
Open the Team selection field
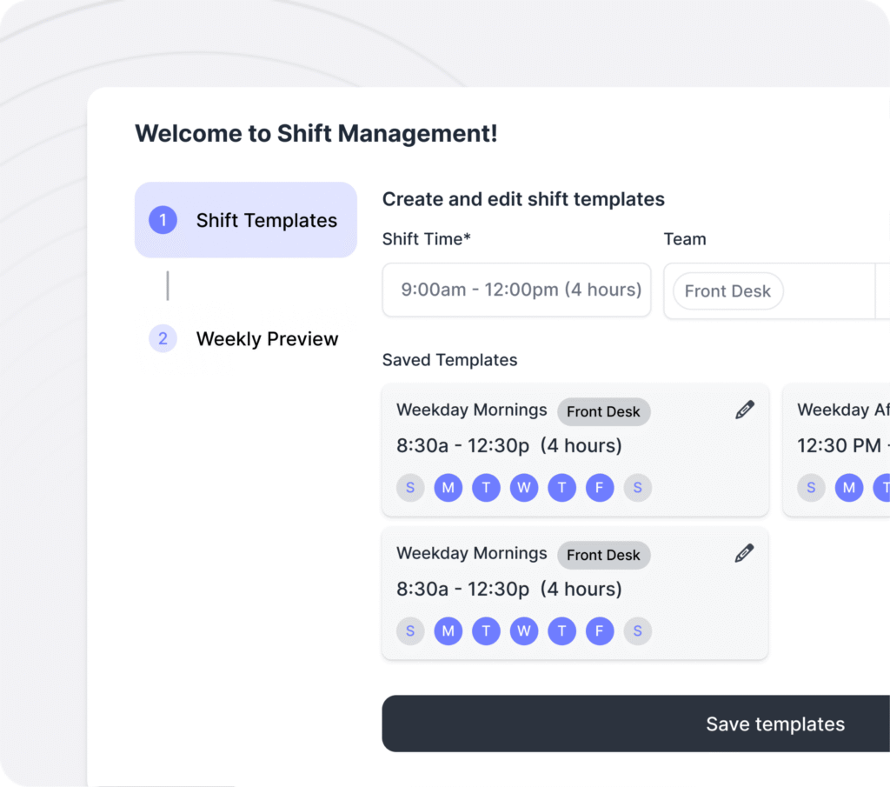point(826,291)
